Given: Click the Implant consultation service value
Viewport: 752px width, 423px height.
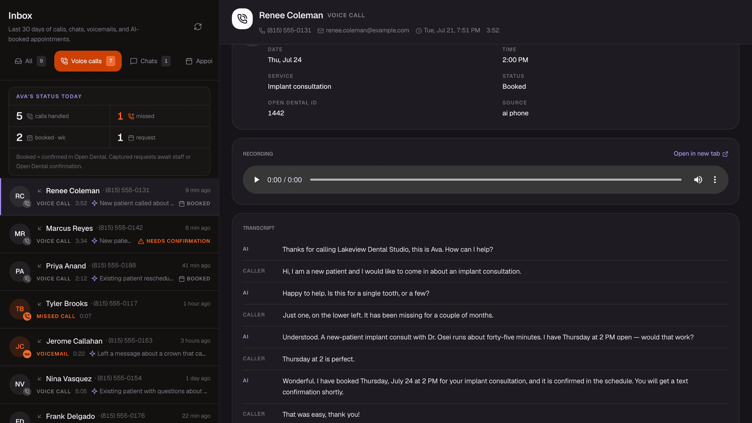Looking at the screenshot, I should [299, 86].
